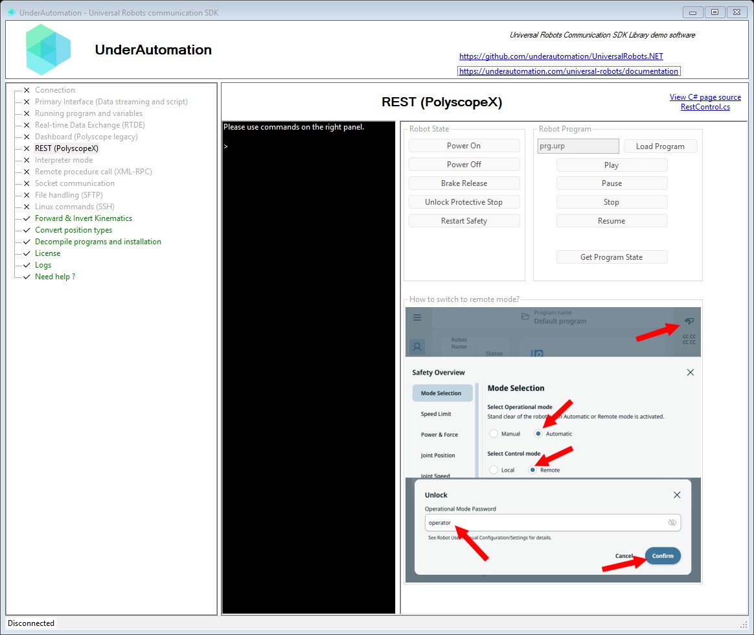Open Decompile programs and installation page
The height and width of the screenshot is (635, 754).
98,242
